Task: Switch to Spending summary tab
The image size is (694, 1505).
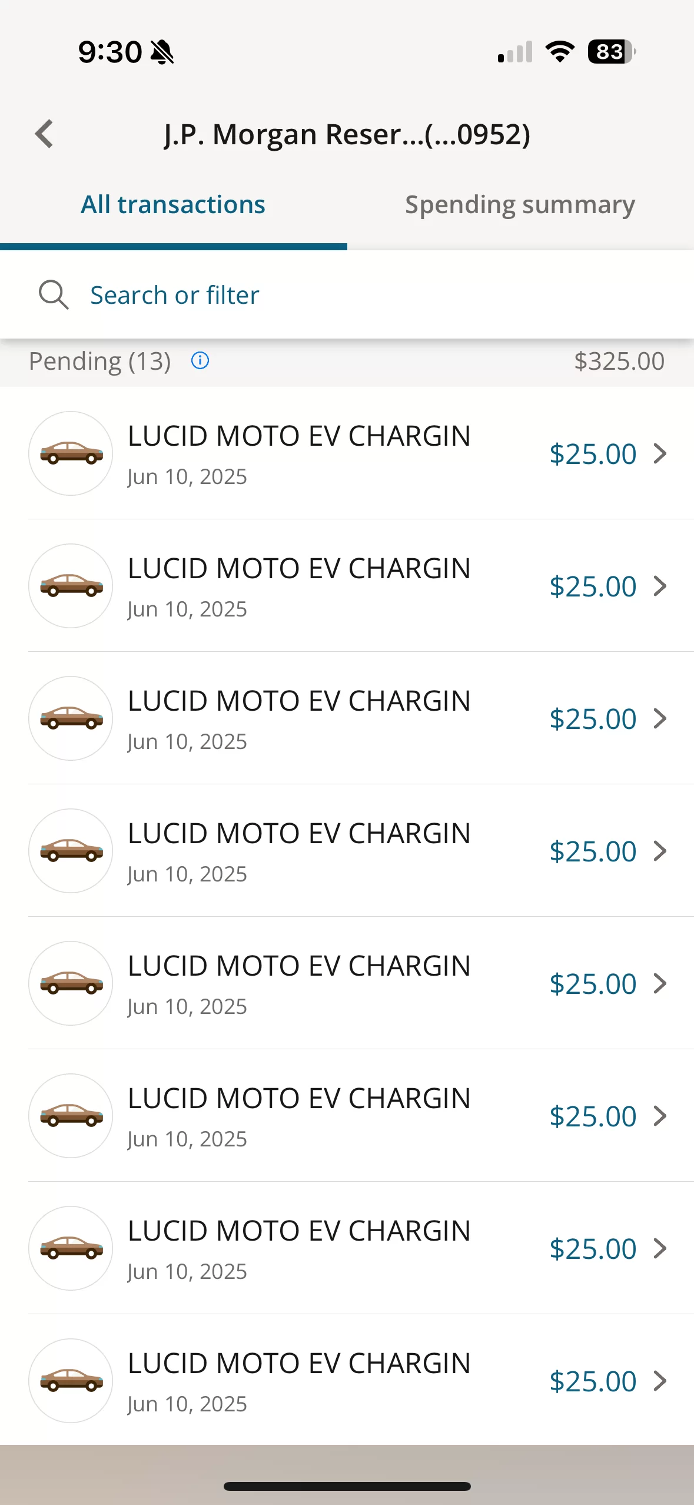Action: coord(520,205)
